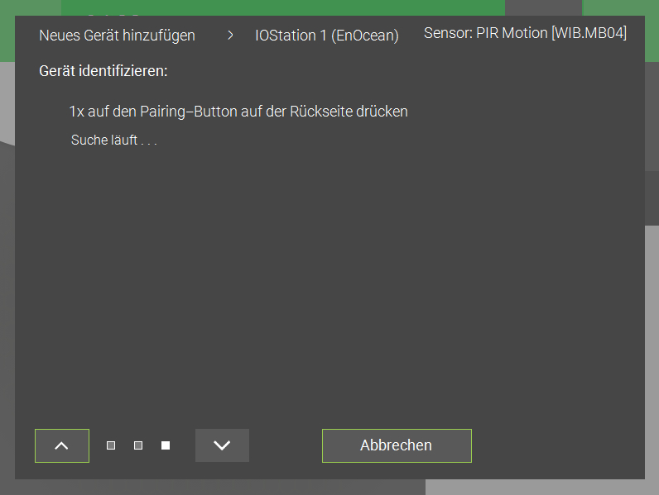Cancel pairing with the Abbrechen button
The height and width of the screenshot is (495, 659).
[397, 445]
